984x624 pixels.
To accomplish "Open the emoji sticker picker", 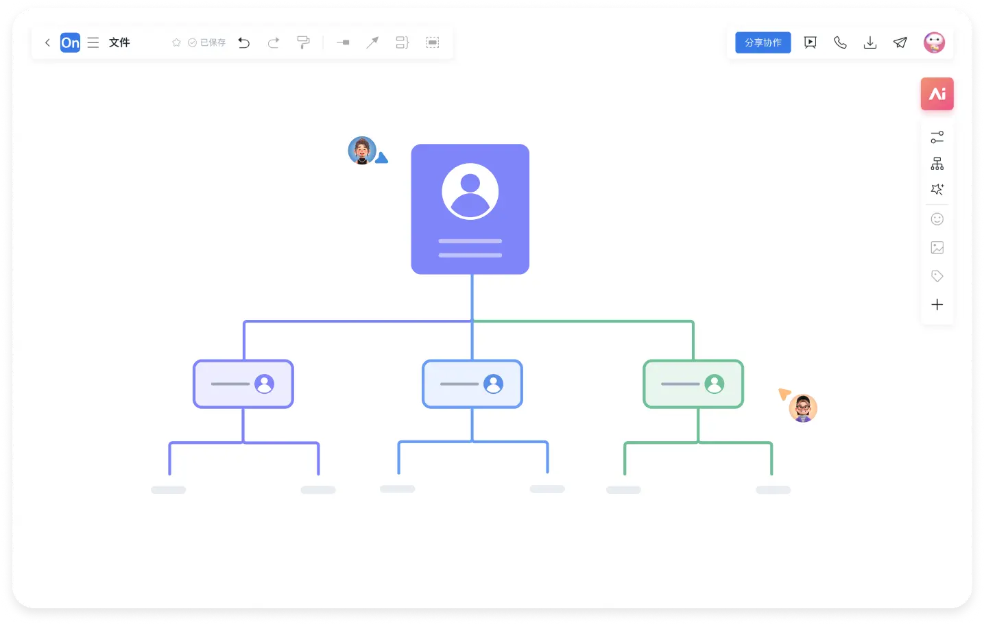I will [x=937, y=219].
